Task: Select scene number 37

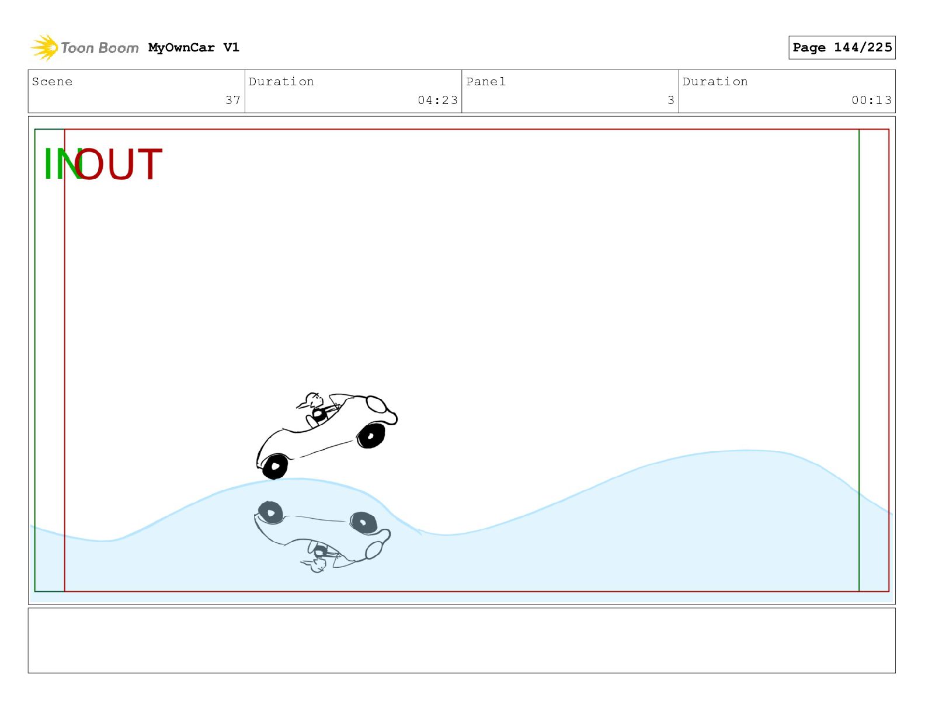Action: (233, 100)
